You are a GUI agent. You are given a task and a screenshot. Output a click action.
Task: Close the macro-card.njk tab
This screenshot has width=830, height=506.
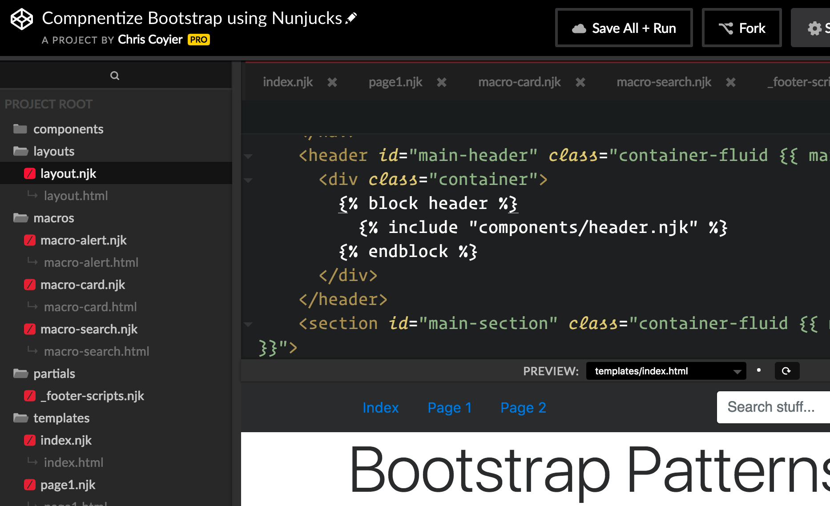coord(580,82)
